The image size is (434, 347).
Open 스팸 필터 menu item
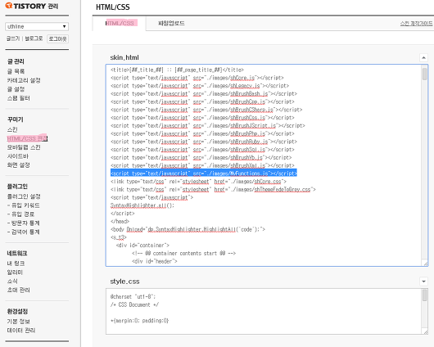pyautogui.click(x=19, y=98)
